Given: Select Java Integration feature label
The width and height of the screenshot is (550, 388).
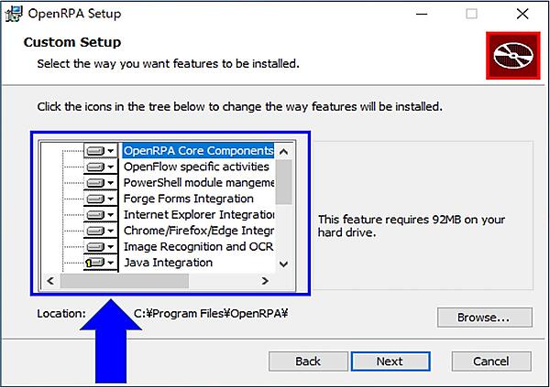Looking at the screenshot, I should pos(168,263).
